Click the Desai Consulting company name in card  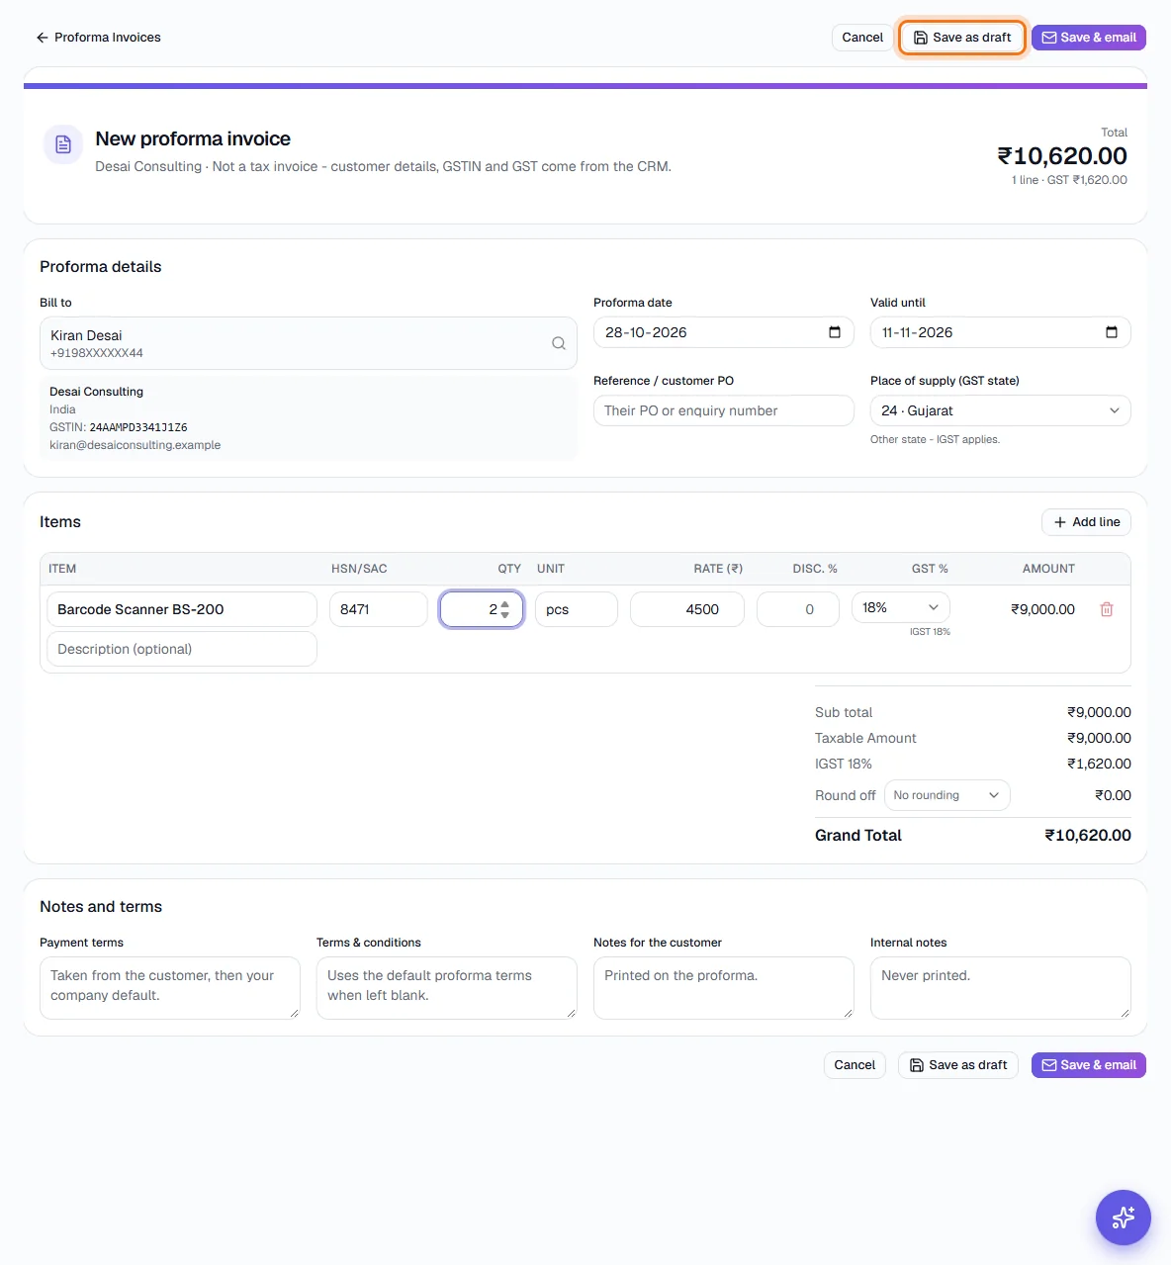click(x=96, y=392)
